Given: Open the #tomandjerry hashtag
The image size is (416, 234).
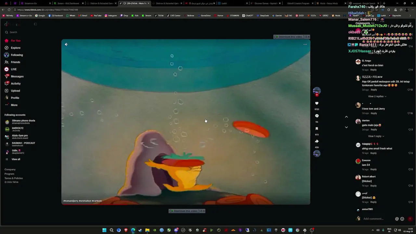Looking at the screenshot, I should click(71, 201).
